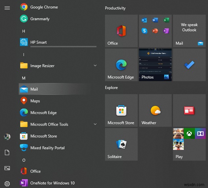
Task: Open the Microsoft To Do checkmark tile
Action: (189, 65)
